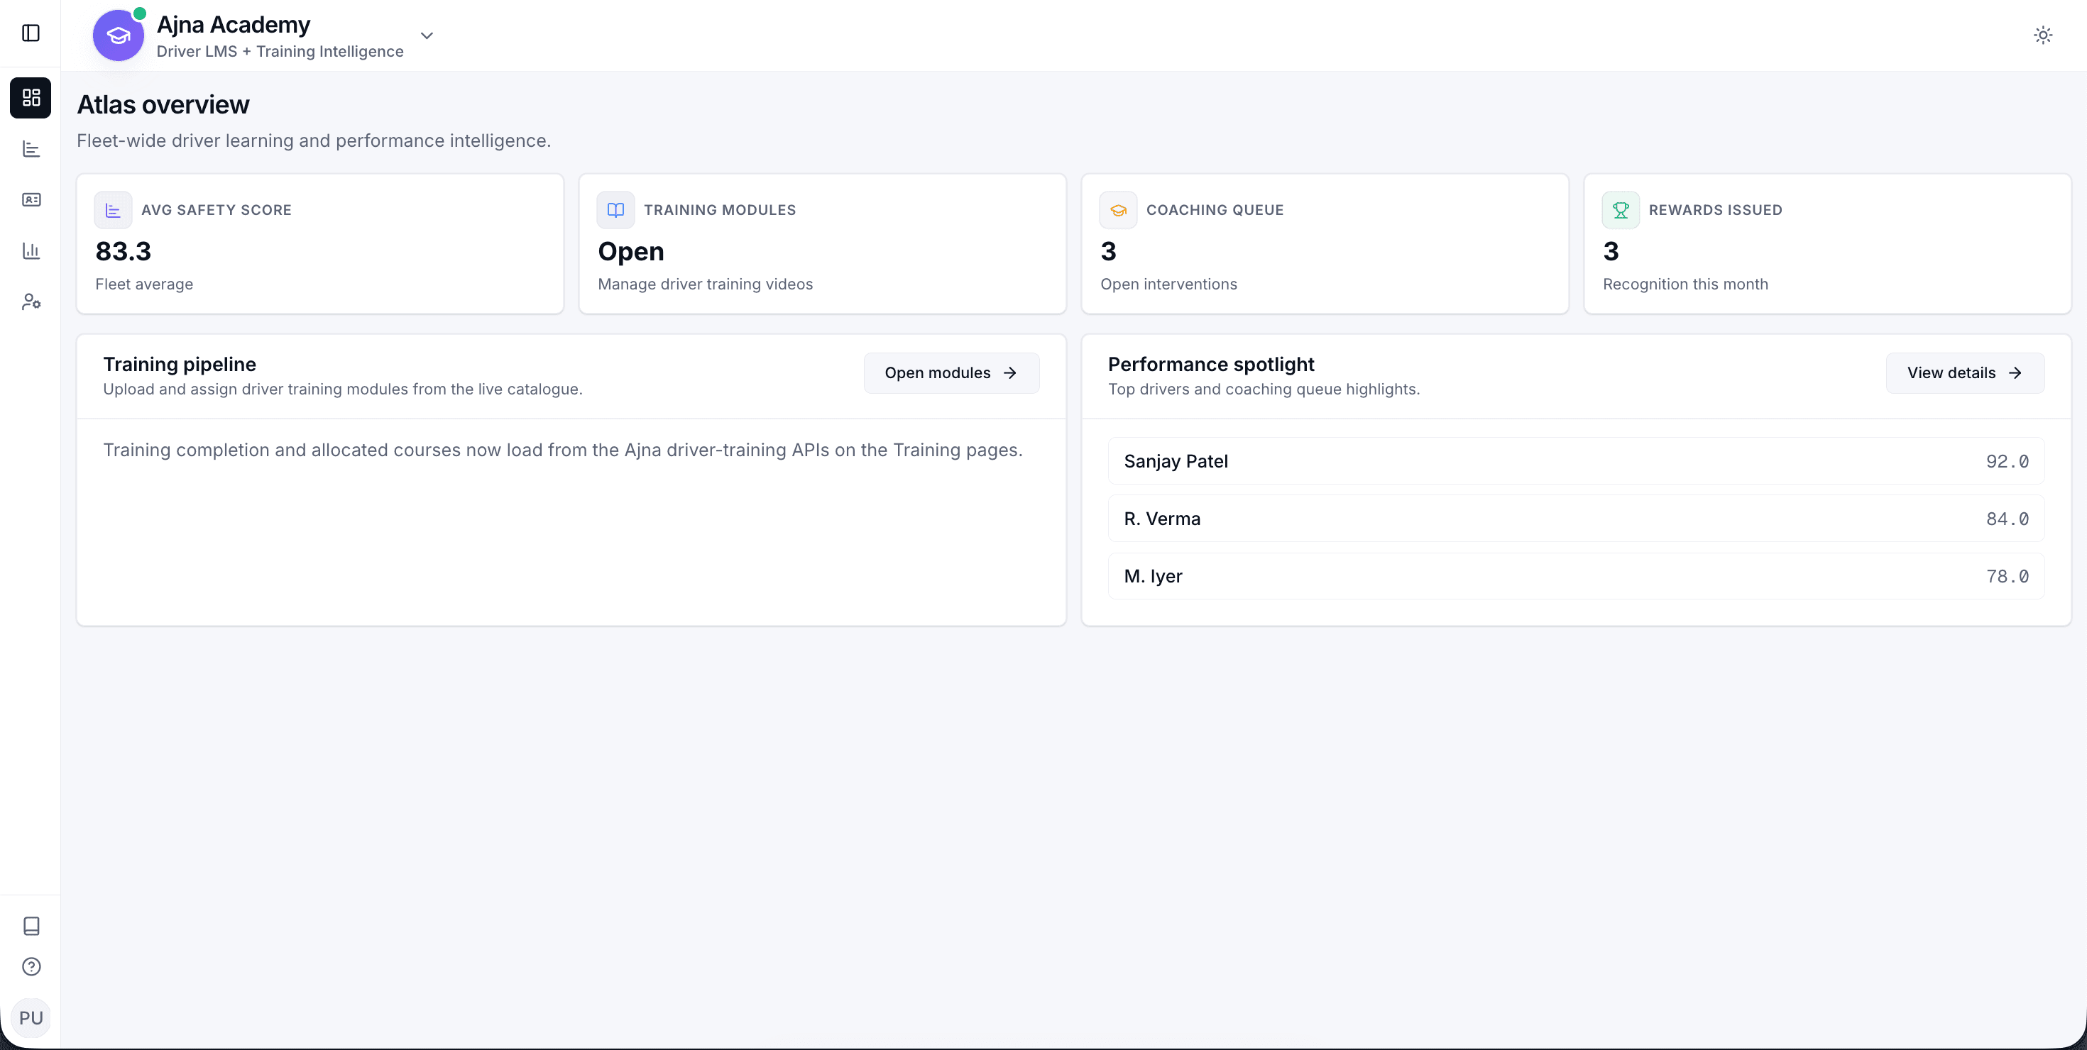Open the Coaching Queue card
This screenshot has height=1050, width=2087.
click(x=1325, y=243)
